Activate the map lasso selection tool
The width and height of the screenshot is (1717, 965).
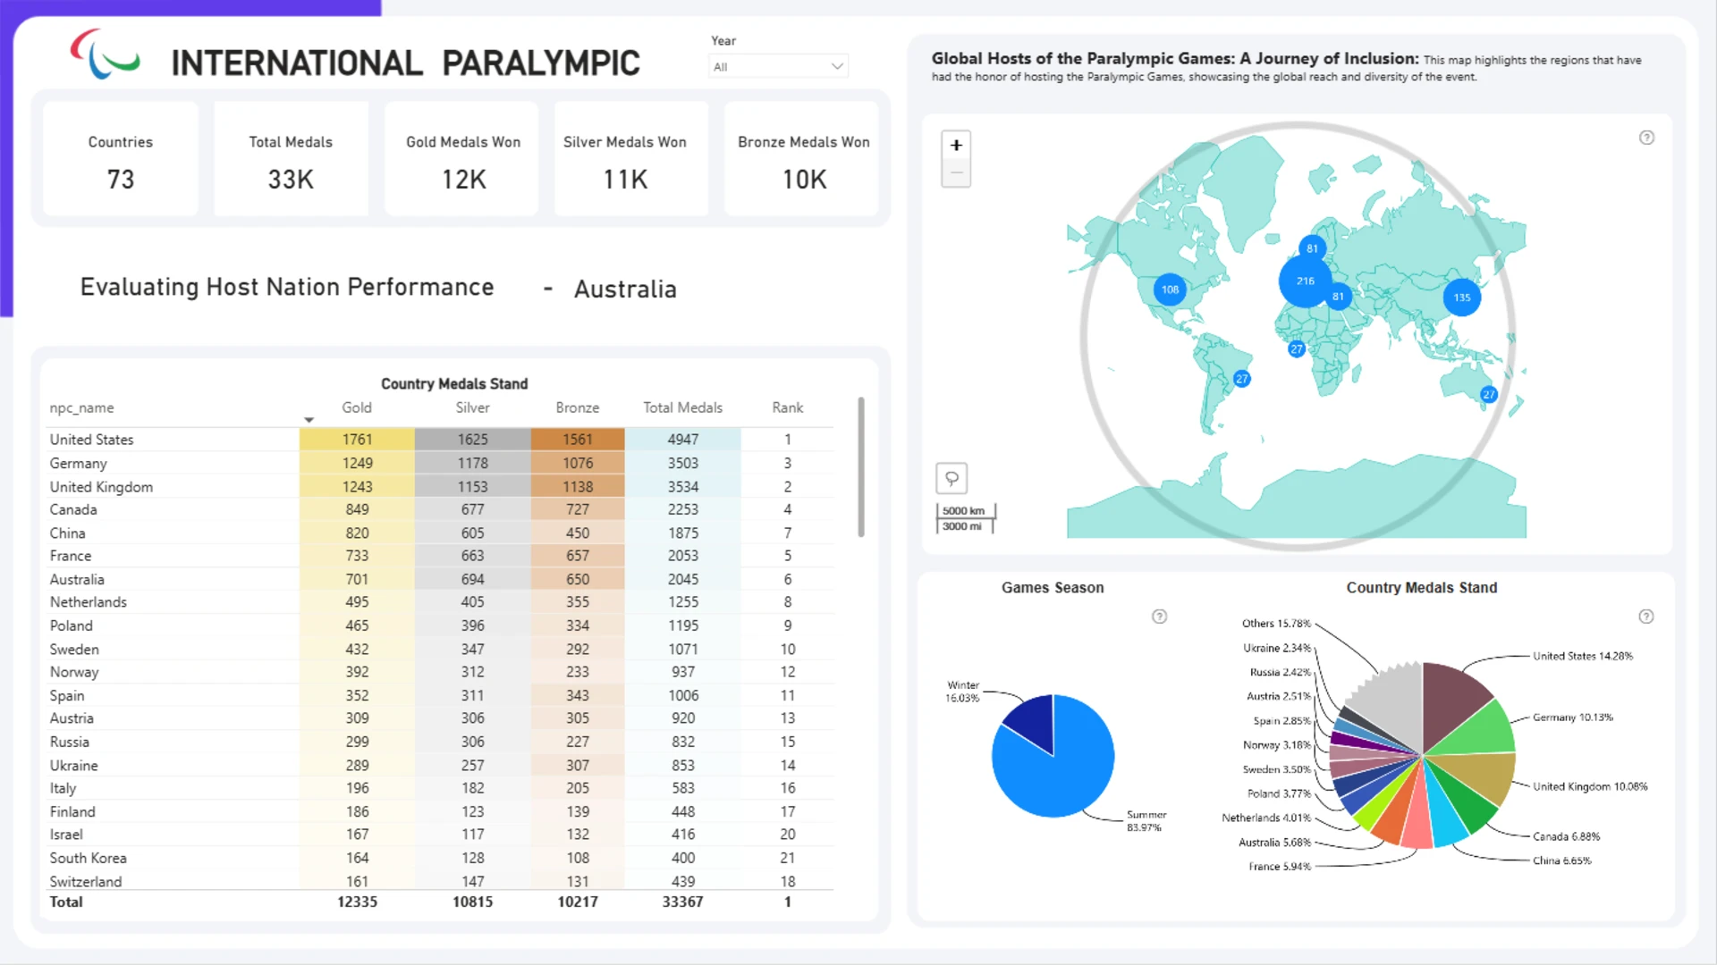952,478
